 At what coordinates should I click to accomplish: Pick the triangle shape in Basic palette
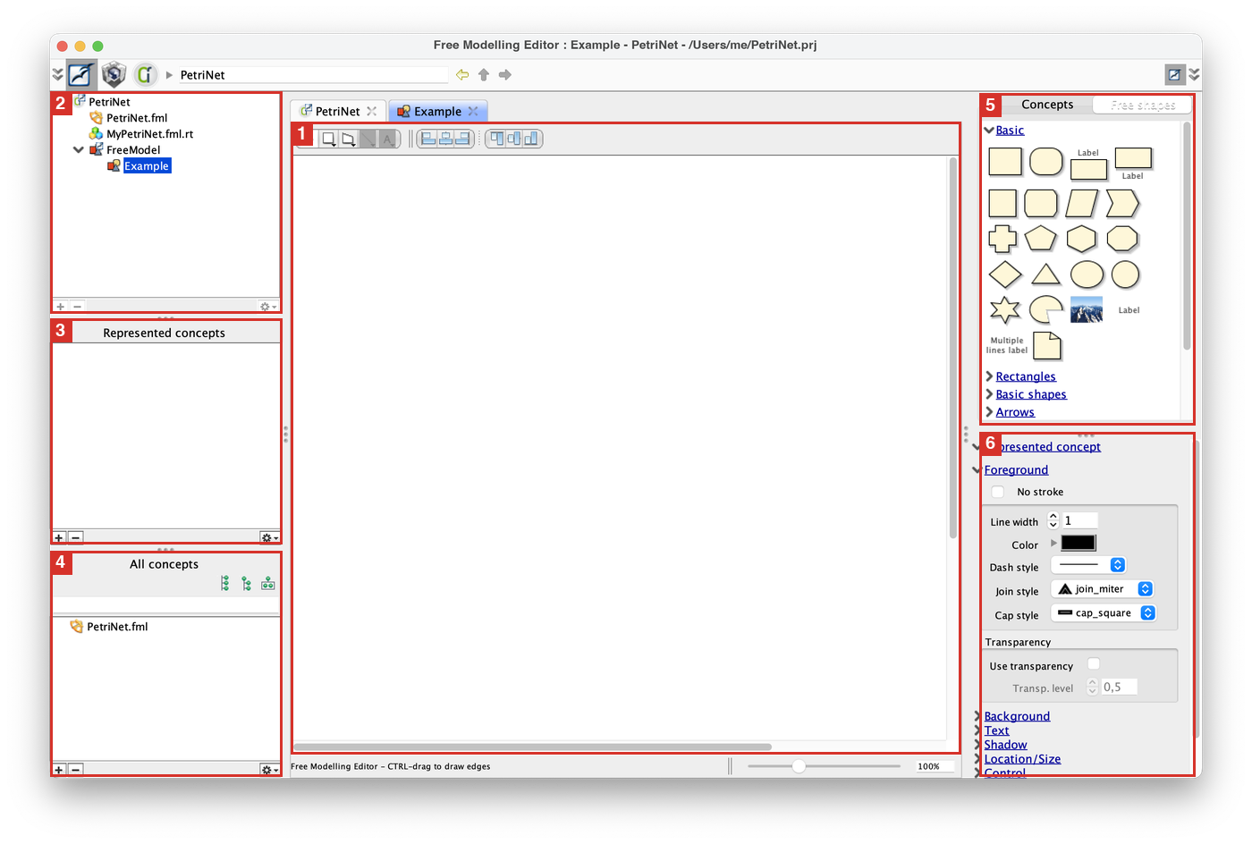tap(1045, 274)
